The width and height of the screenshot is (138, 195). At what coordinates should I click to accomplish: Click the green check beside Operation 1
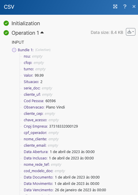tap(6, 33)
